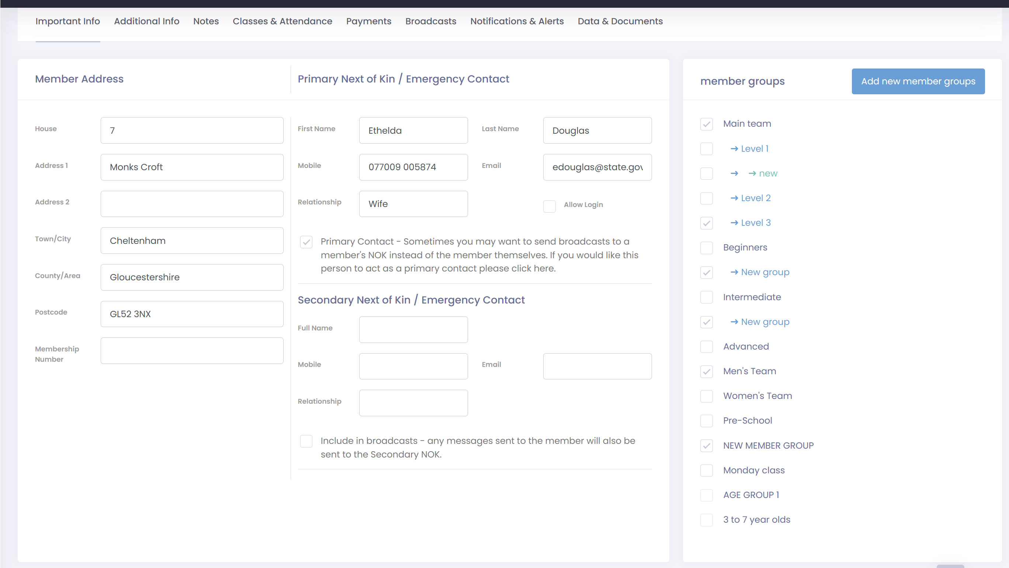The image size is (1009, 568).
Task: Open the Additional Info tab
Action: [146, 21]
